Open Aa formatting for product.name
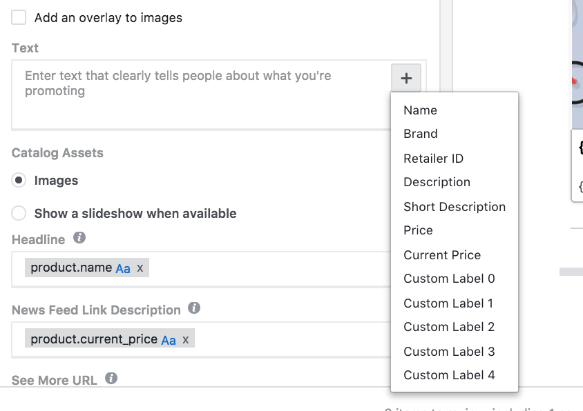Image resolution: width=583 pixels, height=411 pixels. click(123, 268)
